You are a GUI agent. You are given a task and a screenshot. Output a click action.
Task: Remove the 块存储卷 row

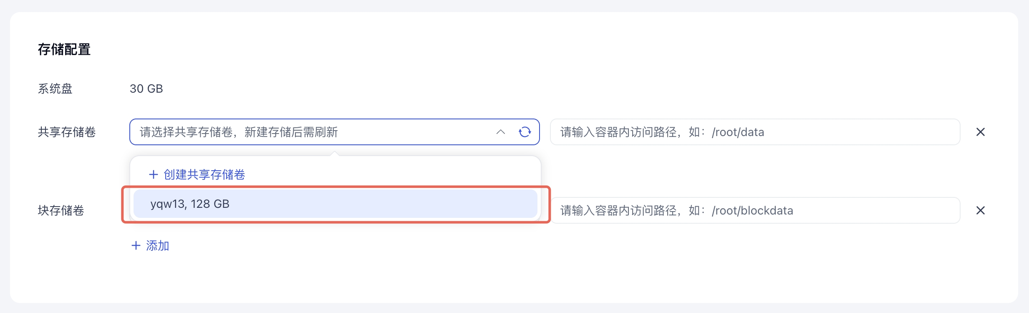(980, 210)
